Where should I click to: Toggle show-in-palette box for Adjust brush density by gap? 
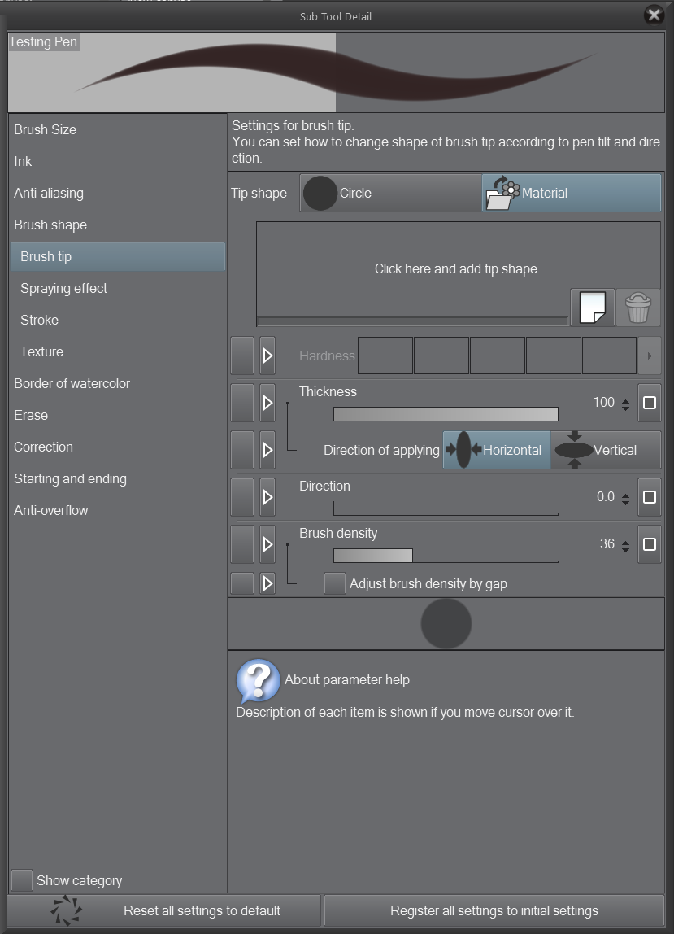tap(242, 584)
